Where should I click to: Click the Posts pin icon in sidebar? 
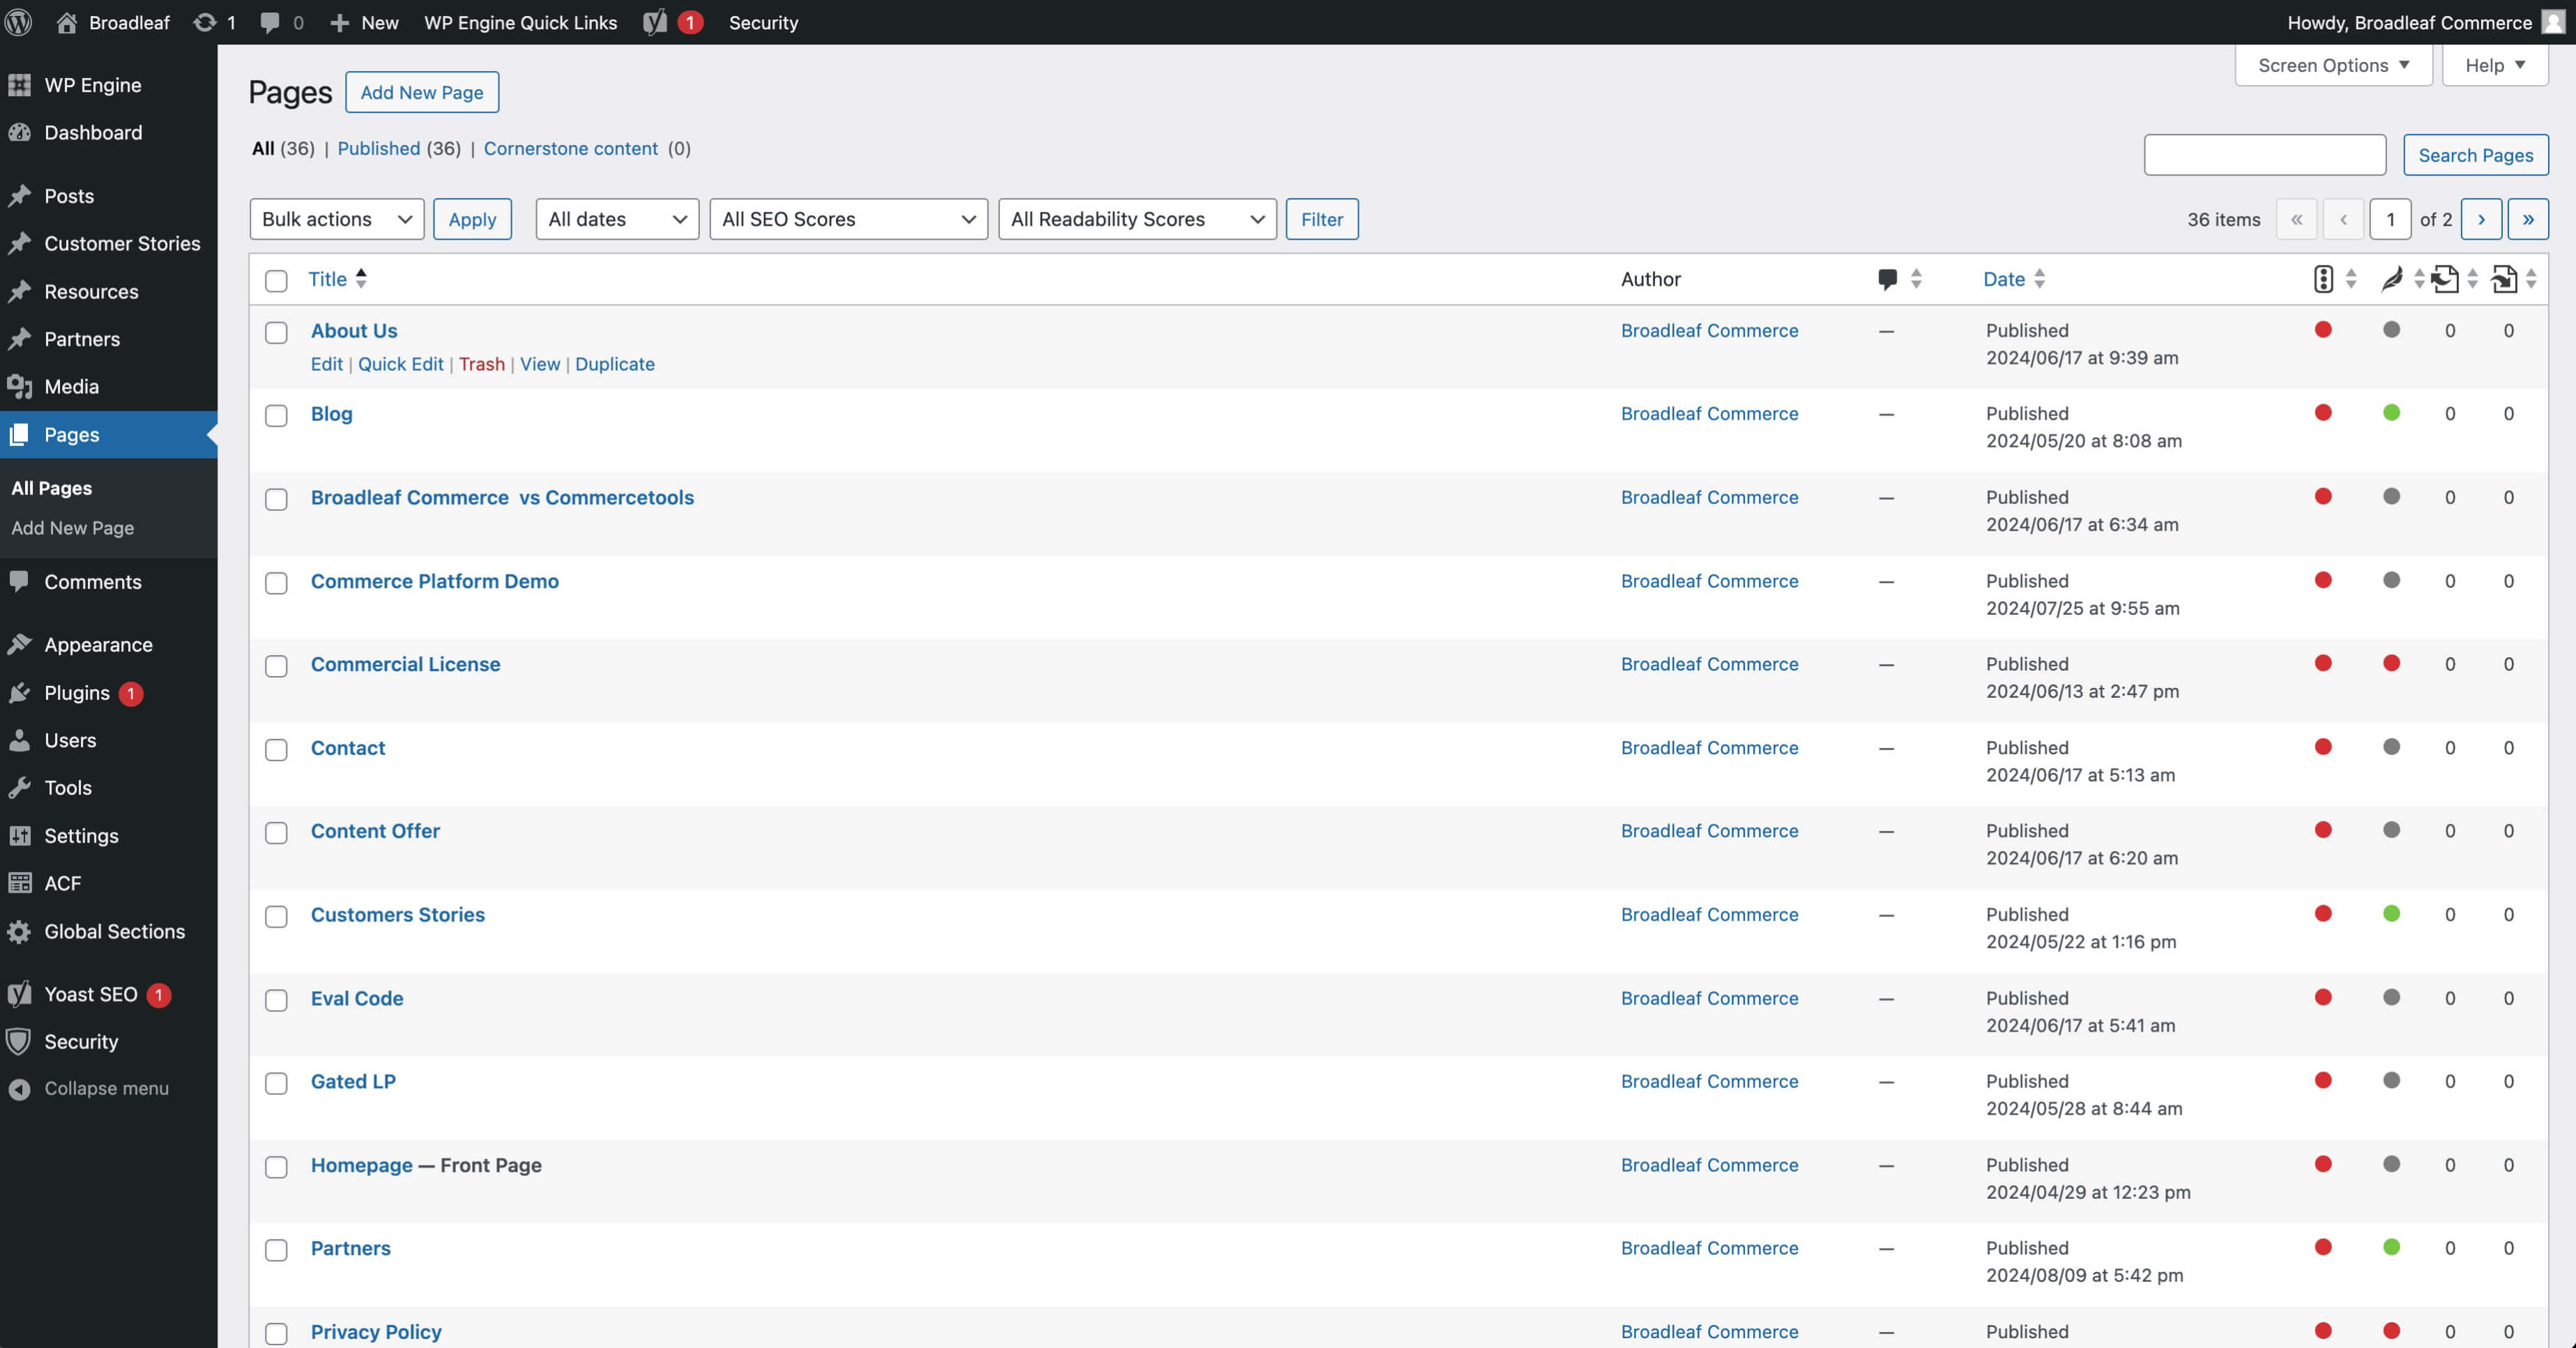coord(19,196)
